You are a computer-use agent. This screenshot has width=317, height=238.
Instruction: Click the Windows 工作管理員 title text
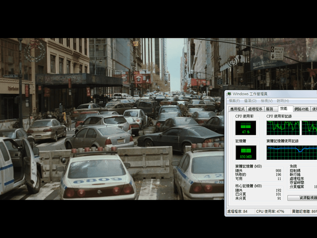(x=250, y=94)
